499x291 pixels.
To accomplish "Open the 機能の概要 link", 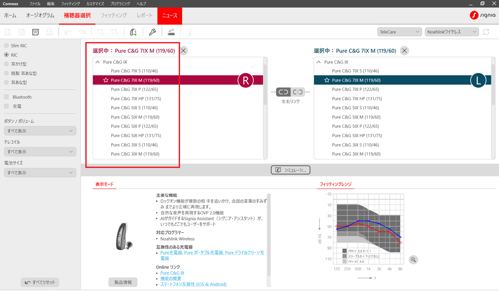I will [x=171, y=279].
